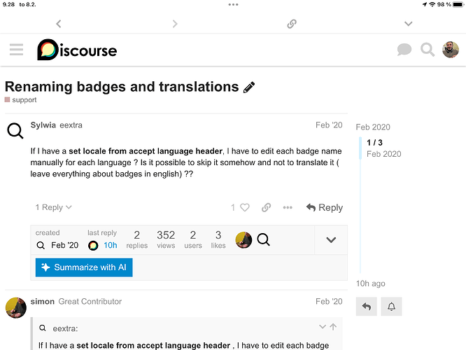Open the hamburger sidebar menu
Screen dimensions: 466x350
pyautogui.click(x=16, y=50)
